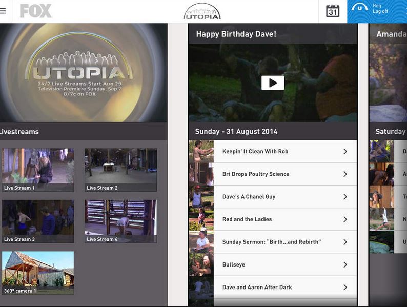Click the Happy Birthday Dave! heading
Screen dimensions: 407x307
click(236, 34)
